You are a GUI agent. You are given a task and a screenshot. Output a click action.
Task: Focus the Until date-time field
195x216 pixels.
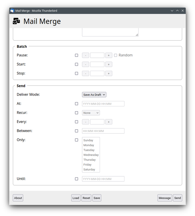(103, 179)
